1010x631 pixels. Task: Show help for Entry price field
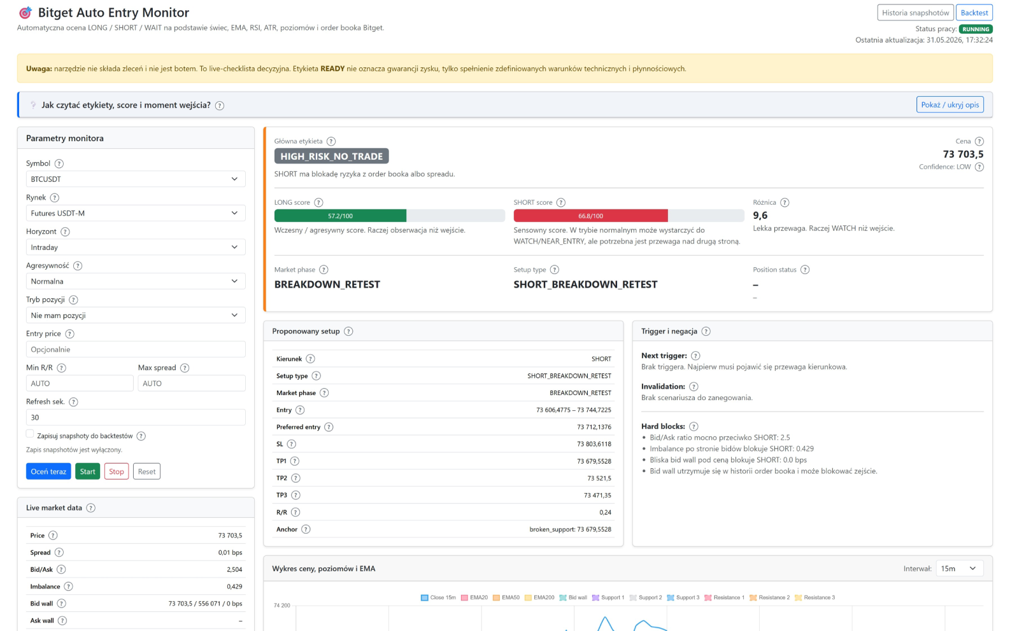click(x=70, y=334)
